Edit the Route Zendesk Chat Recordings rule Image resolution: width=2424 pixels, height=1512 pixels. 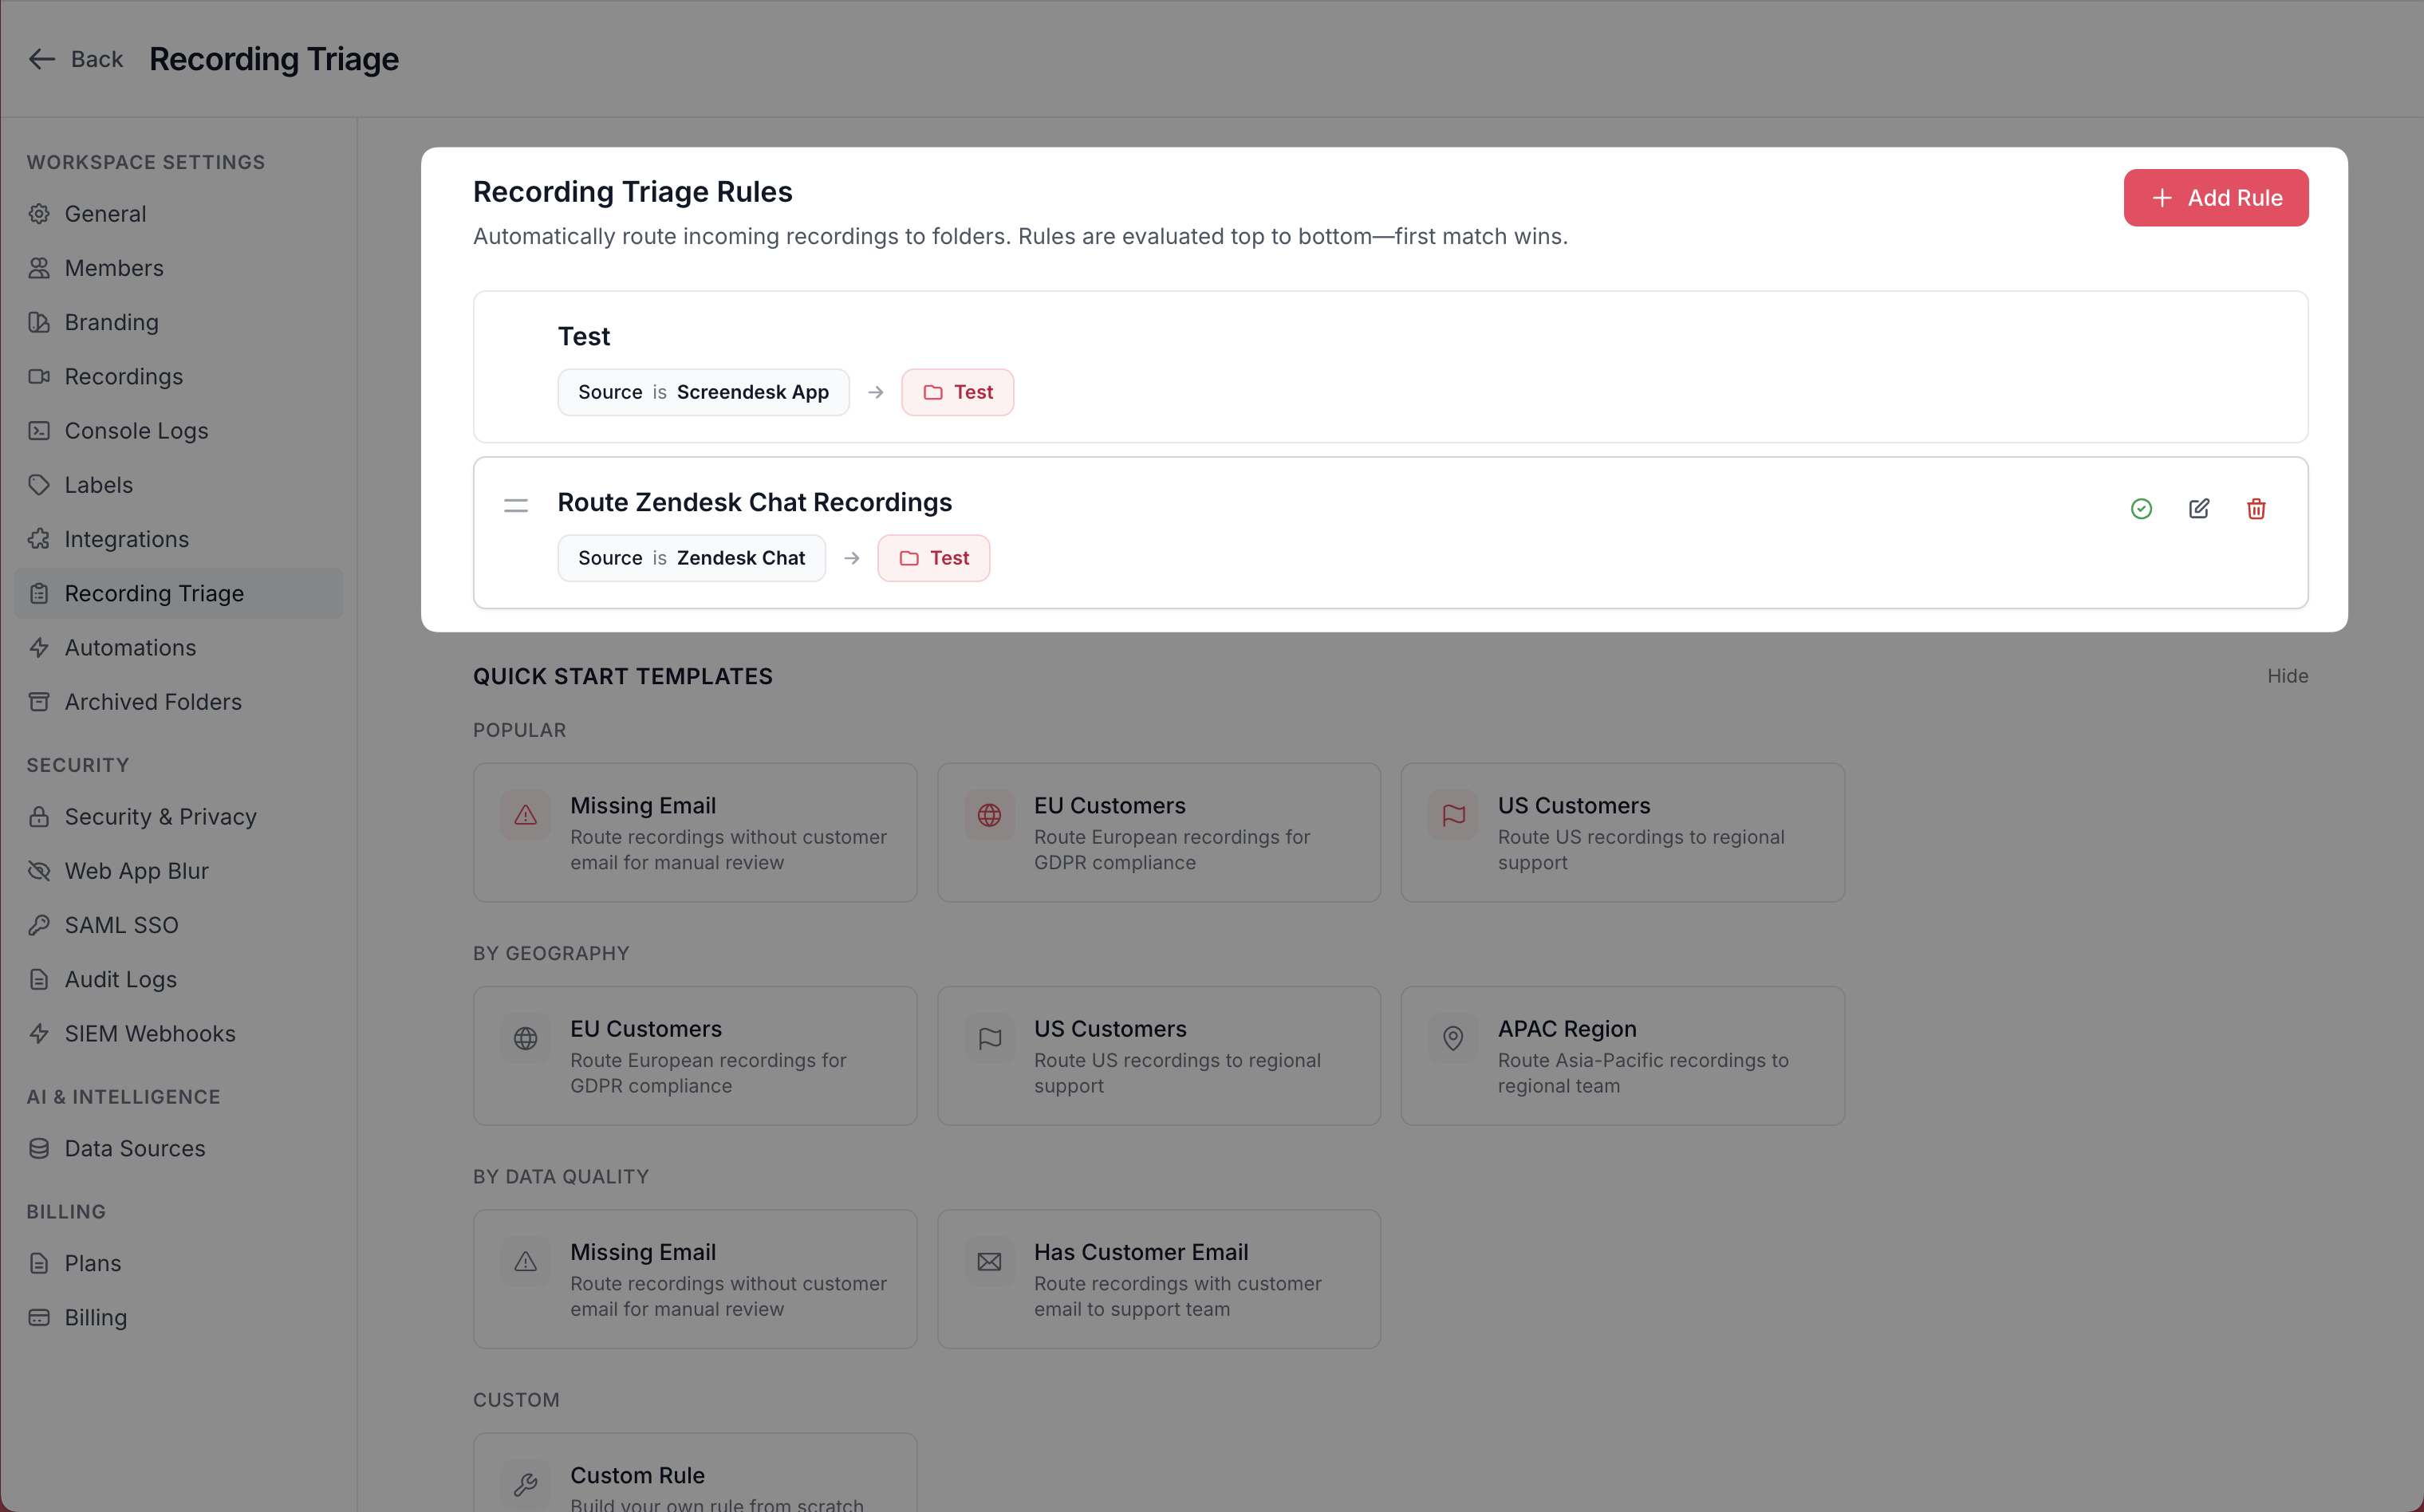tap(2199, 509)
